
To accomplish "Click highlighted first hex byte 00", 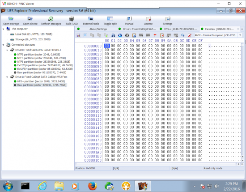I will pyautogui.click(x=107, y=46).
